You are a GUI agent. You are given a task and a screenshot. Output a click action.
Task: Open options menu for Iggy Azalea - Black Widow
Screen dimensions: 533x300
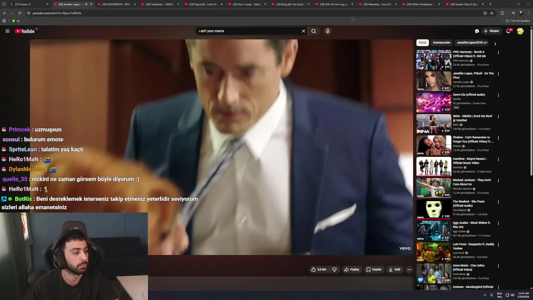click(498, 223)
